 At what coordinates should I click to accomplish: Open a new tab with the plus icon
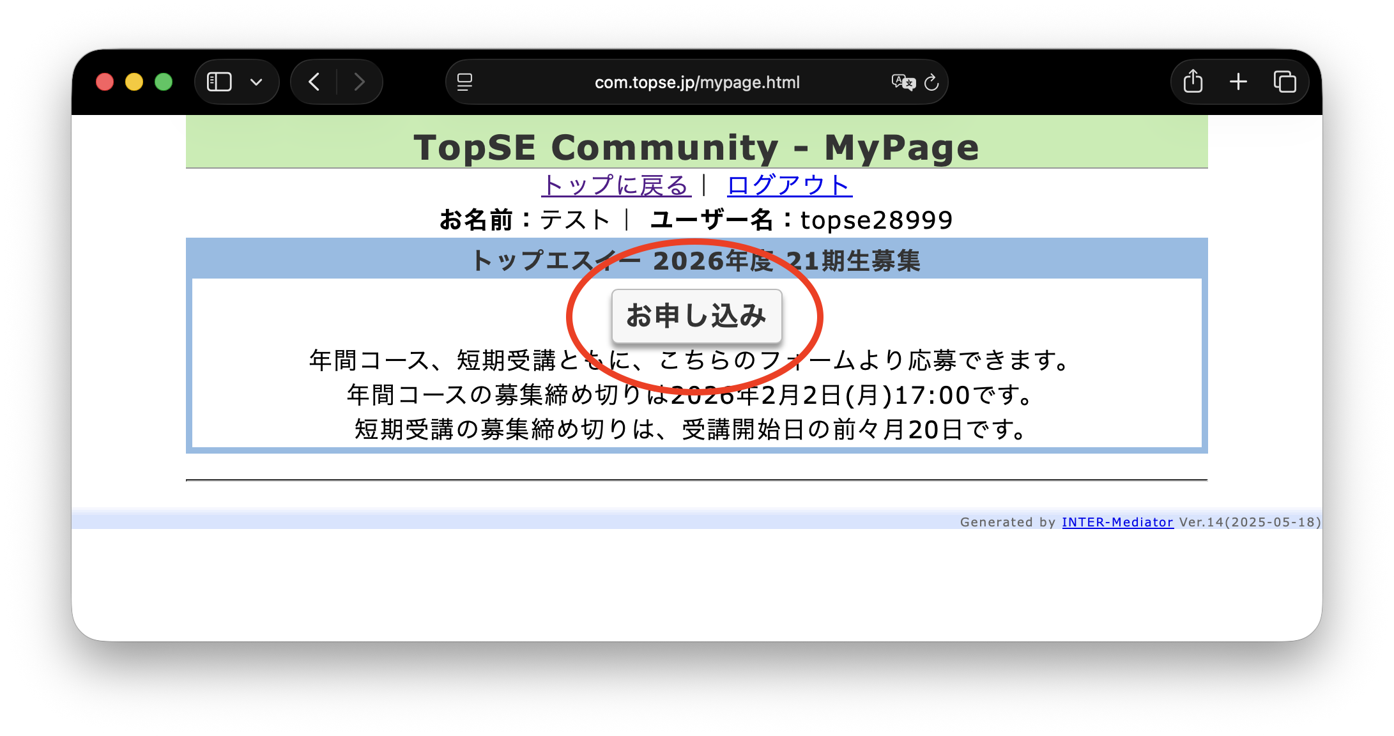point(1238,82)
